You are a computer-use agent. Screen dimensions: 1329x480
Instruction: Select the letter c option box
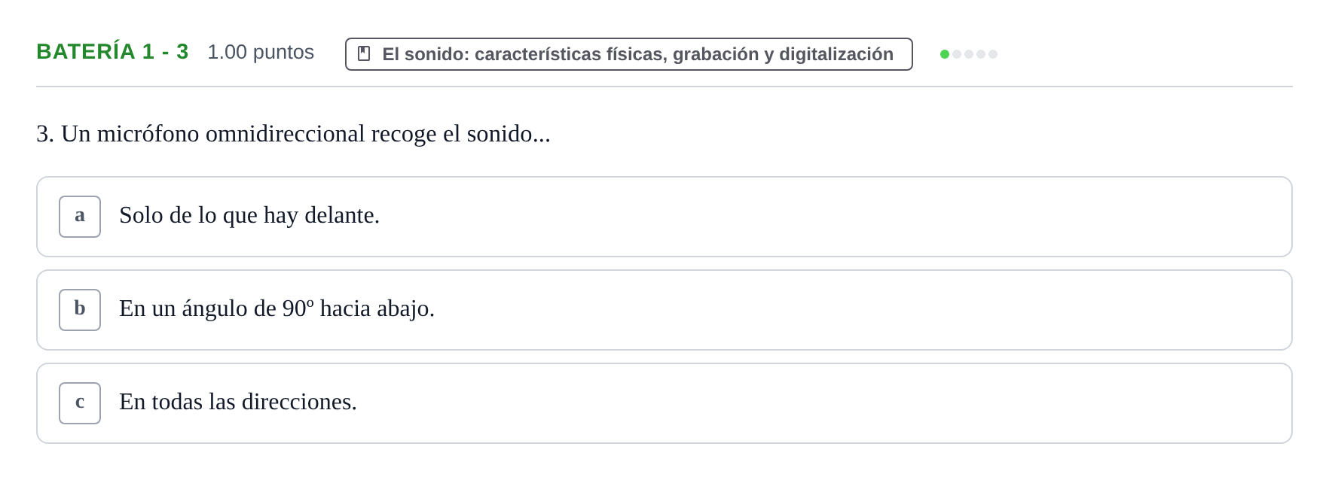80,403
